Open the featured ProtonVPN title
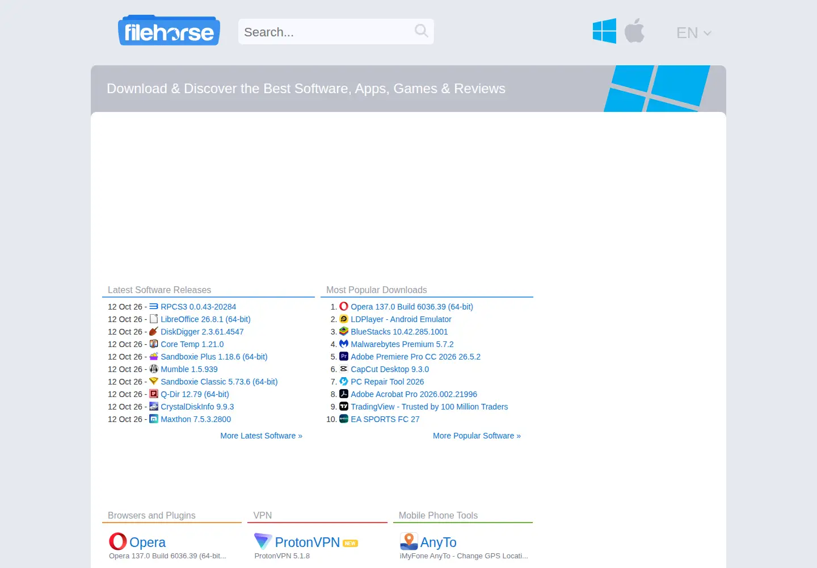The height and width of the screenshot is (568, 817). [308, 542]
